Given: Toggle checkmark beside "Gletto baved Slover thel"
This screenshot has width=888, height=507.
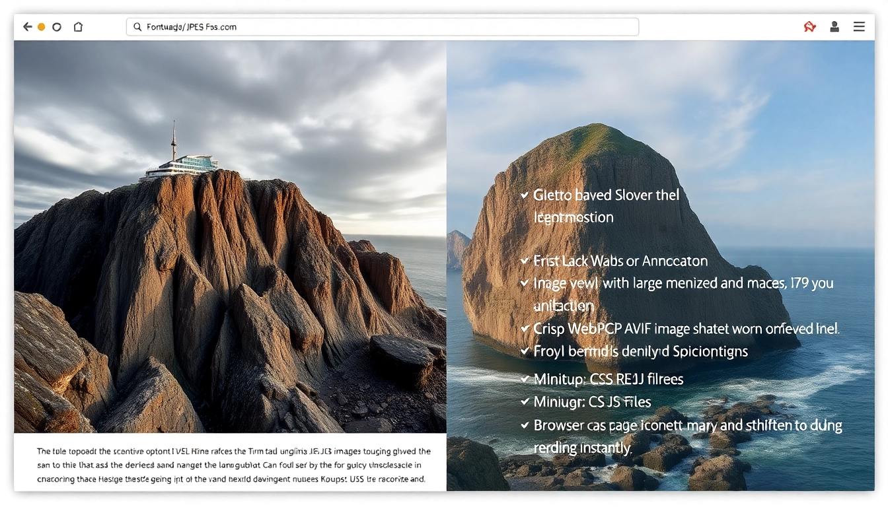Looking at the screenshot, I should click(525, 195).
